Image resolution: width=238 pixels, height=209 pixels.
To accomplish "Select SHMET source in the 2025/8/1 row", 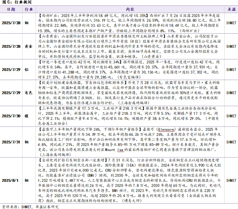I will pos(231,180).
